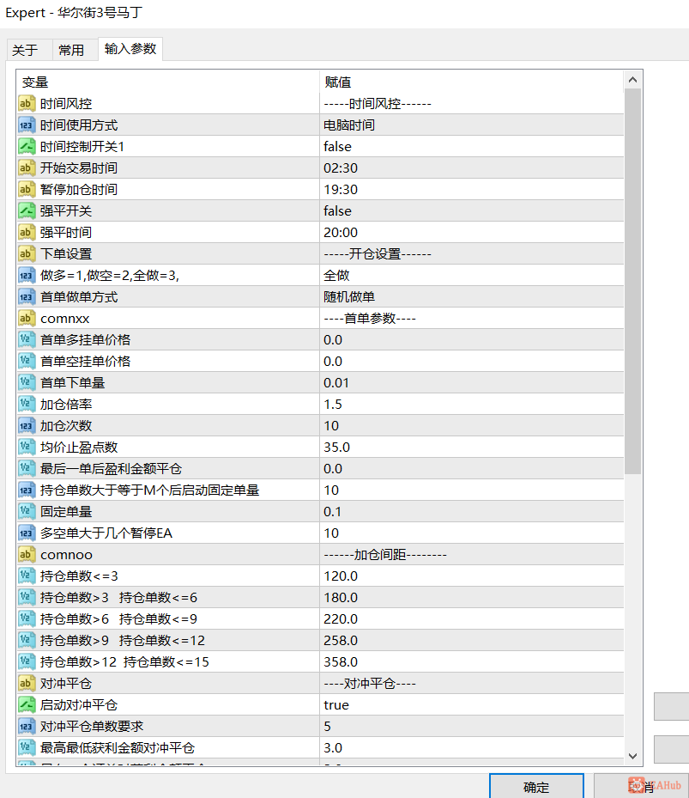
Task: Edit the value 180.0 for 持仓单数<=6
Action: click(471, 598)
